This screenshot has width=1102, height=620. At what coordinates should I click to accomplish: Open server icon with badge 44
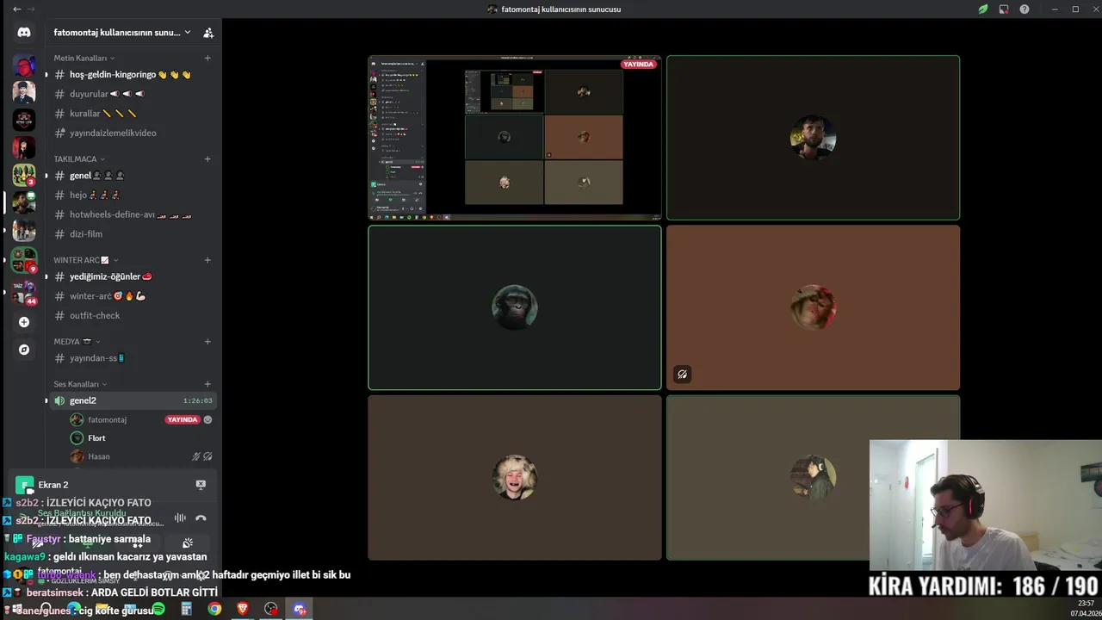point(24,292)
